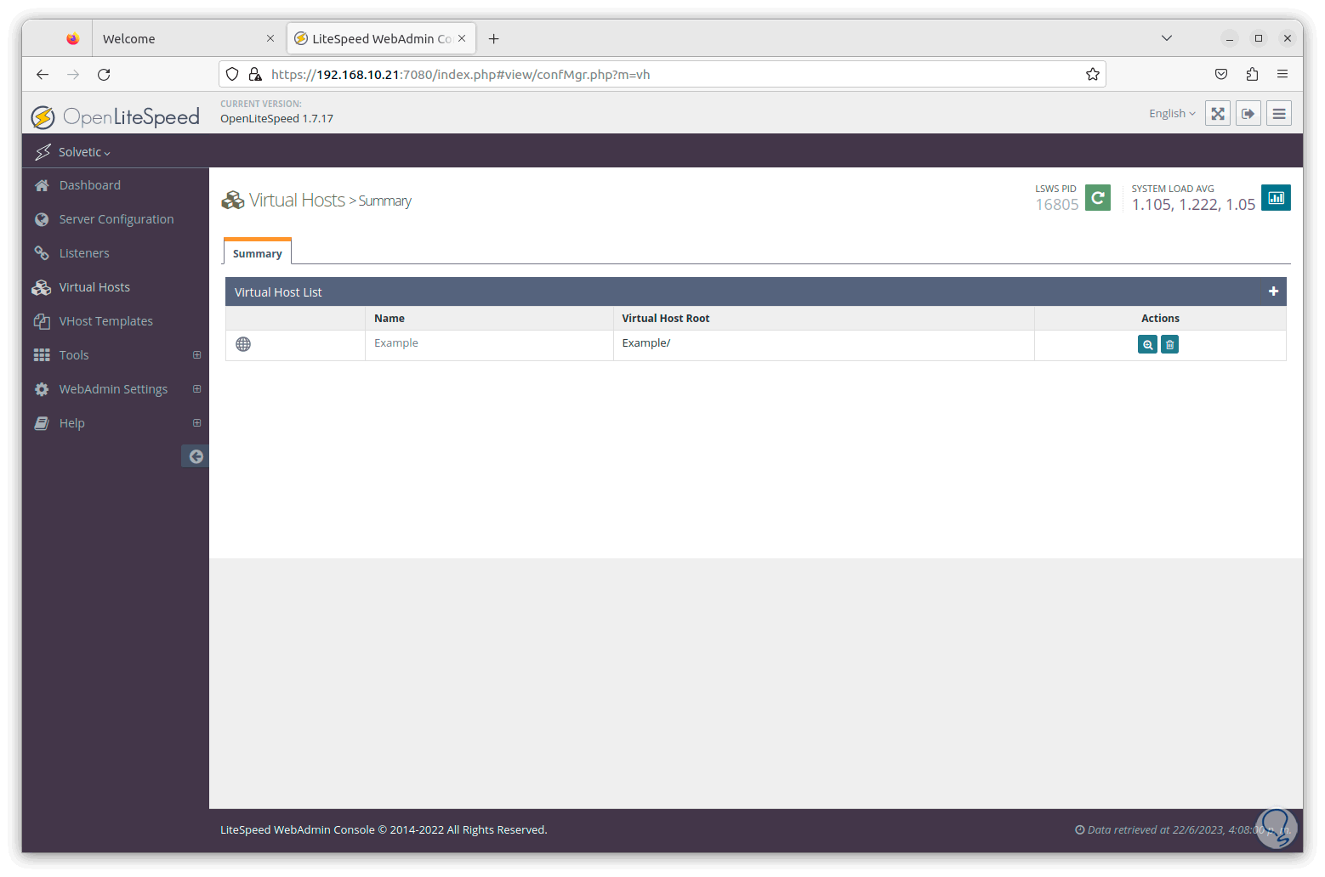The width and height of the screenshot is (1325, 877).
Task: Add a new virtual host with the plus icon
Action: tap(1273, 291)
